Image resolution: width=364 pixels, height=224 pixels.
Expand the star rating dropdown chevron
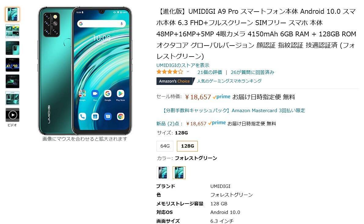click(188, 72)
